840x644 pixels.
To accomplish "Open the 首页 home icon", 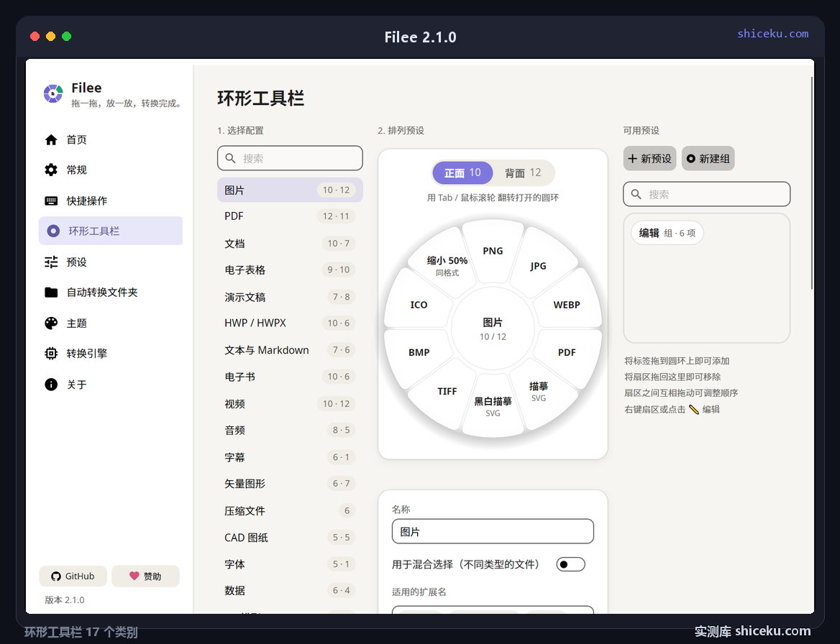I will click(51, 139).
